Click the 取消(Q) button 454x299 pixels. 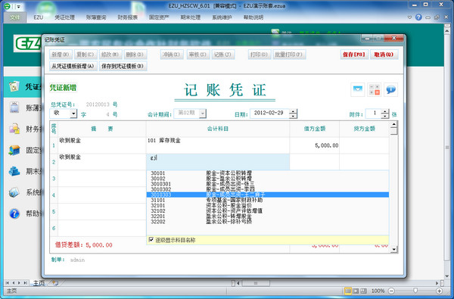384,55
